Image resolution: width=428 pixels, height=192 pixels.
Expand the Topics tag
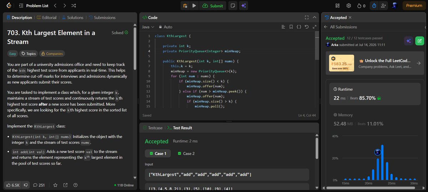point(29,54)
